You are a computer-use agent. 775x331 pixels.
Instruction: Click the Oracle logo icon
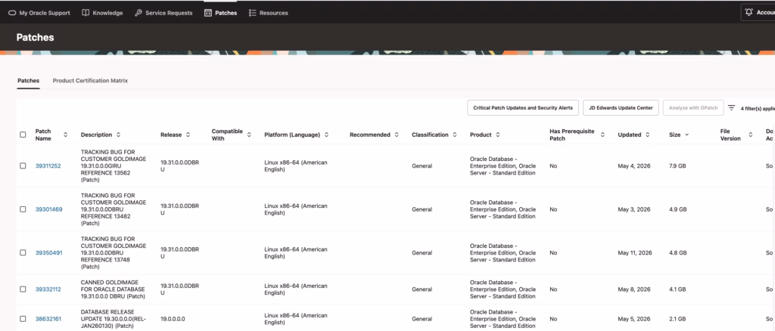pos(12,13)
